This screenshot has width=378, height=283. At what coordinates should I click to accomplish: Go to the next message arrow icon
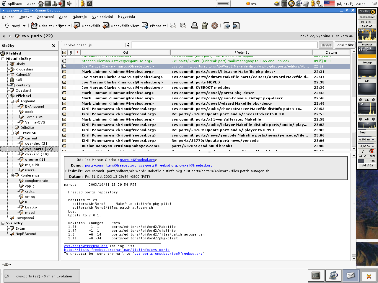click(x=236, y=26)
